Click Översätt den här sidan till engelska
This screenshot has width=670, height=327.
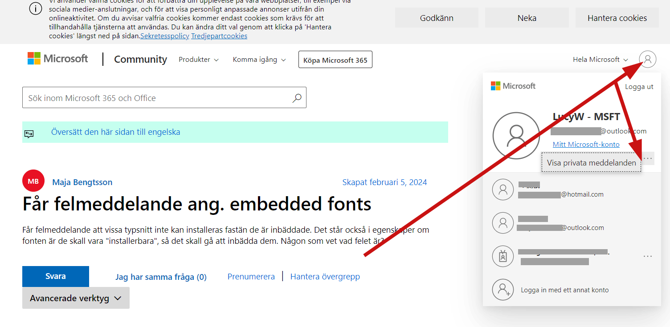pos(116,132)
